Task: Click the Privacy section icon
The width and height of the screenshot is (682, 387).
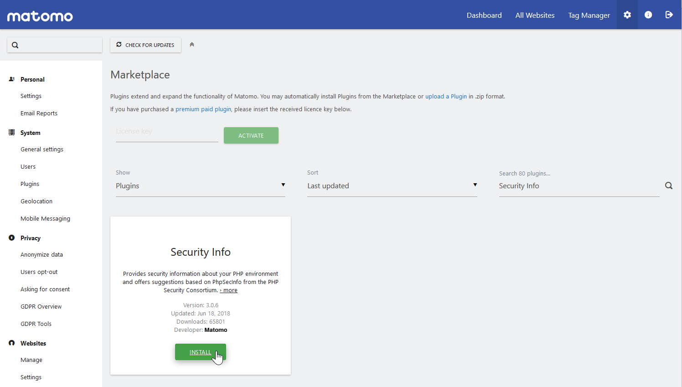Action: (x=12, y=238)
